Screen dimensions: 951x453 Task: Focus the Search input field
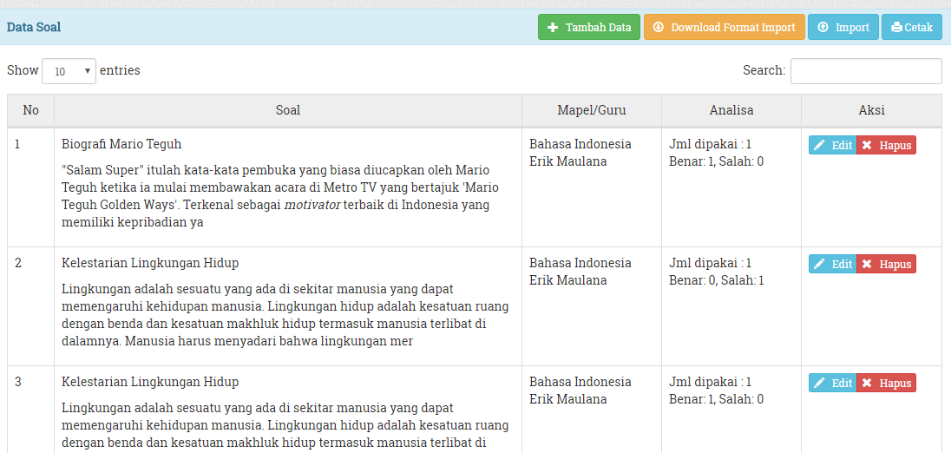pyautogui.click(x=866, y=71)
